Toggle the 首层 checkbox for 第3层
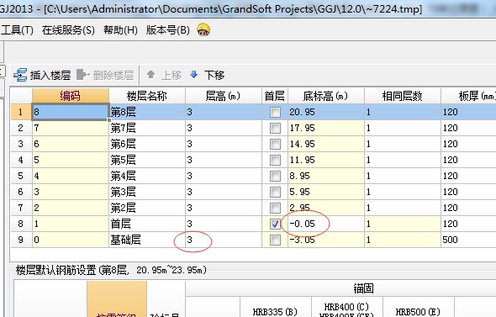Image resolution: width=496 pixels, height=317 pixels. (275, 192)
